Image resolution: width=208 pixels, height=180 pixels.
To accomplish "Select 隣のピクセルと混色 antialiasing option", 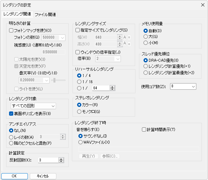I will (x=11, y=143).
